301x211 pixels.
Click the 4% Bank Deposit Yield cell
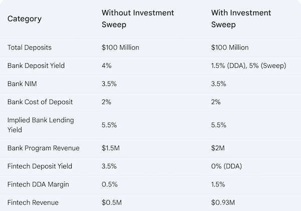(x=107, y=66)
